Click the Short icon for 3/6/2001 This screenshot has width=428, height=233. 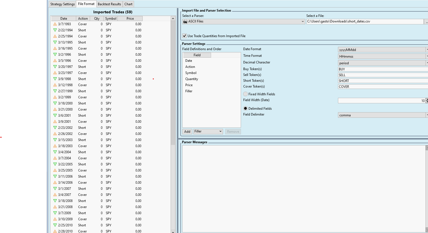(x=55, y=116)
